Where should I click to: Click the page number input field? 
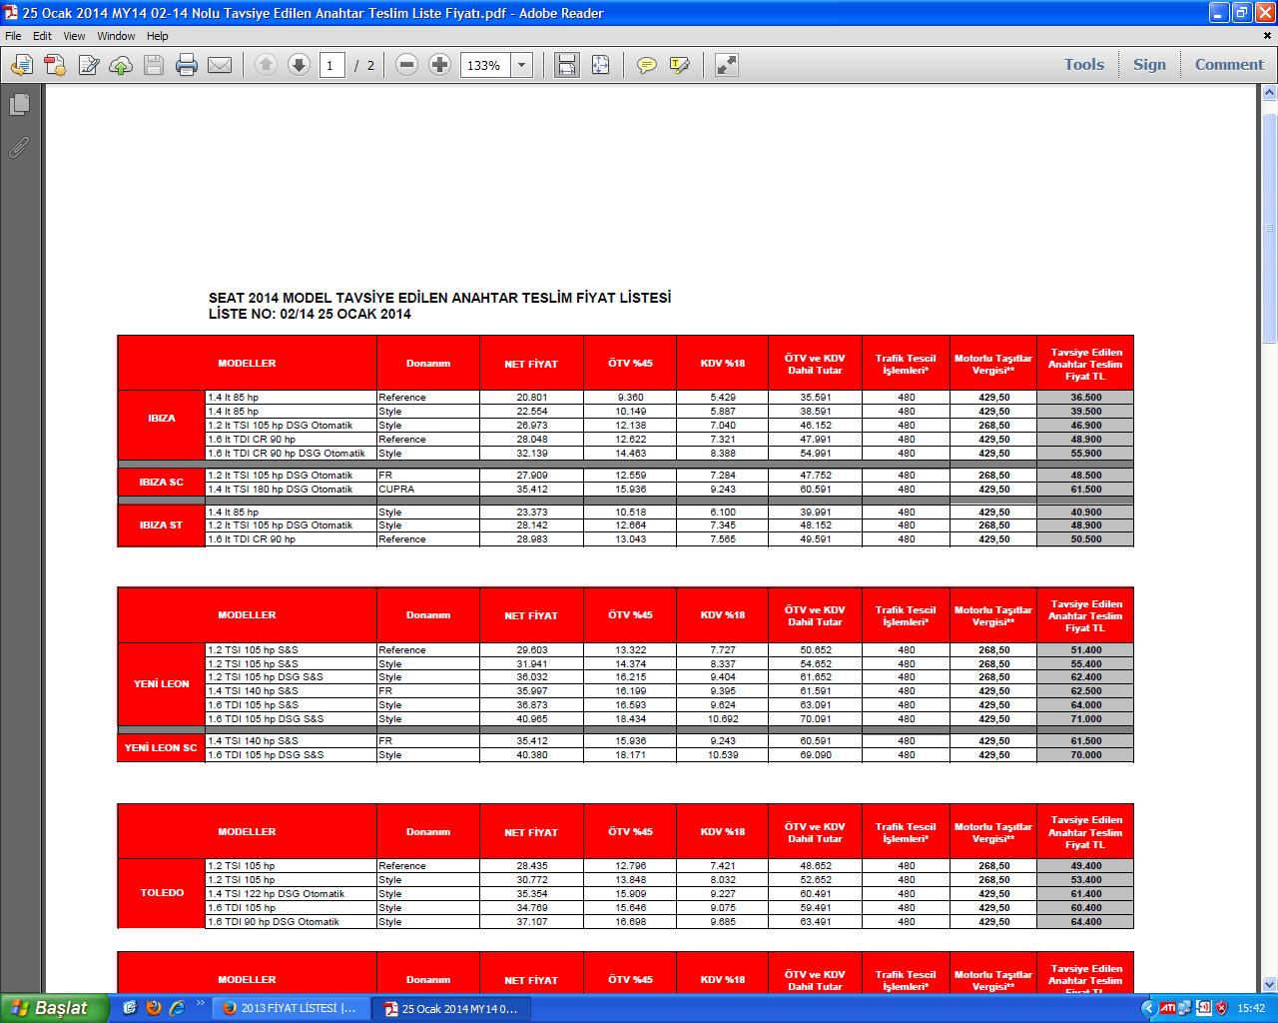pyautogui.click(x=332, y=65)
